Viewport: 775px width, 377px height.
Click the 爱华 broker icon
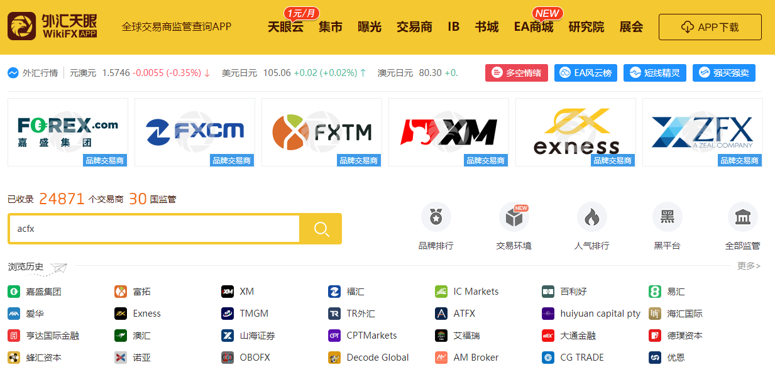[x=14, y=314]
